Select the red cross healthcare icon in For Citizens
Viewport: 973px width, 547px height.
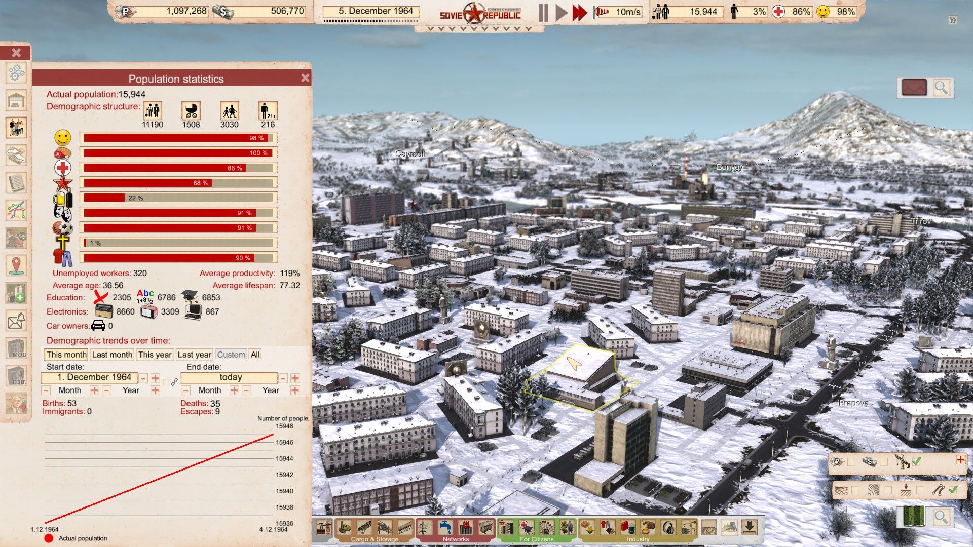527,528
